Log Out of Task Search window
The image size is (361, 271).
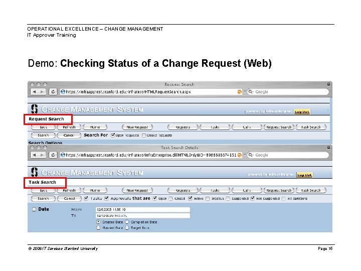pyautogui.click(x=304, y=175)
